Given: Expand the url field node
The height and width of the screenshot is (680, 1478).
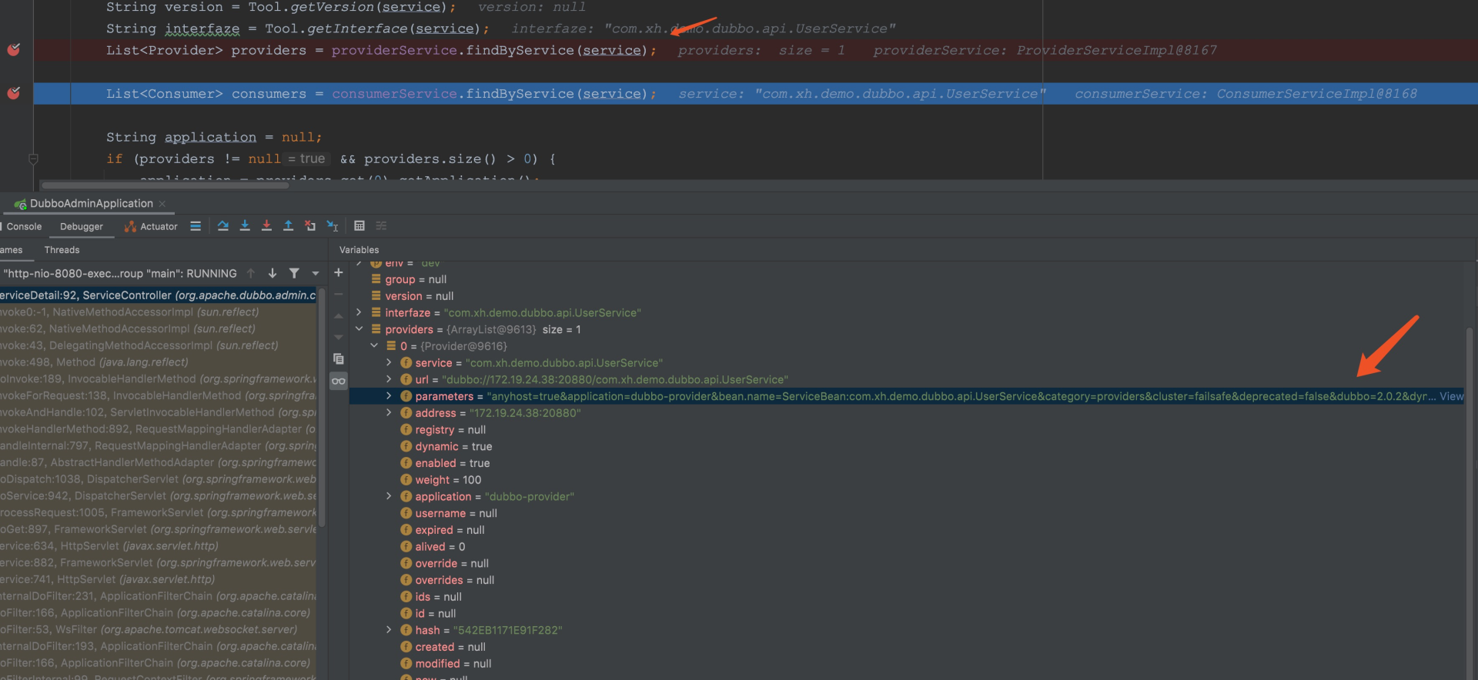Looking at the screenshot, I should coord(389,379).
